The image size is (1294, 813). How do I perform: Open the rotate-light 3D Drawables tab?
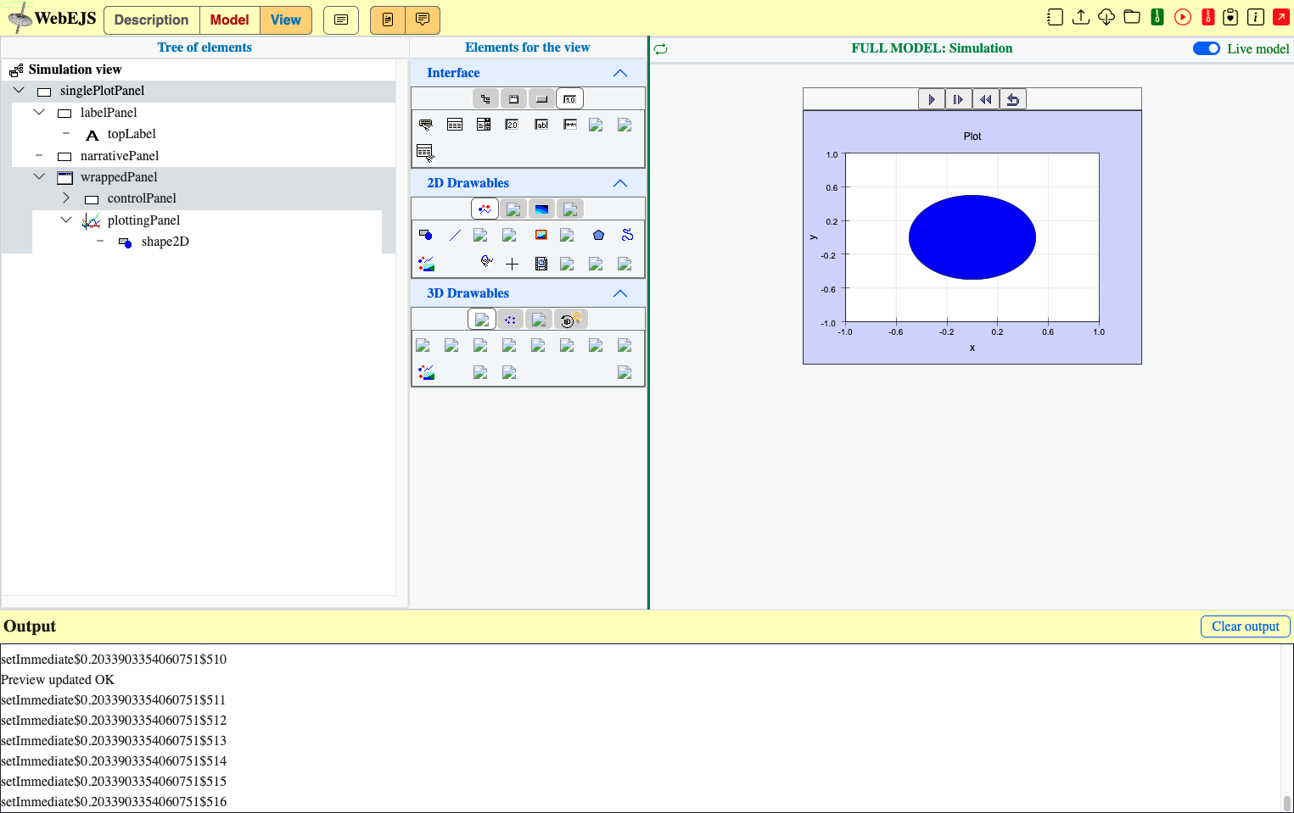click(x=570, y=320)
